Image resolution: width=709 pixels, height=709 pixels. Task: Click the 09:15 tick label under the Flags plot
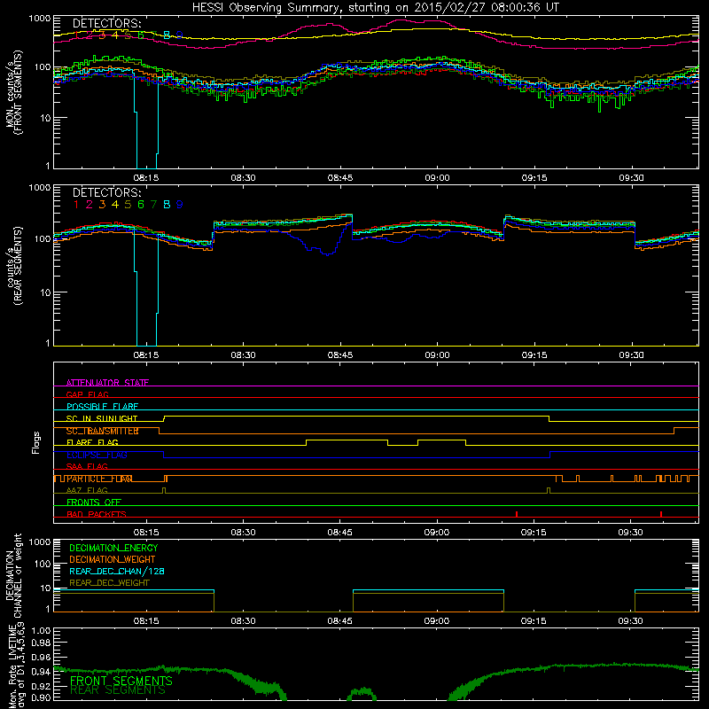point(534,533)
